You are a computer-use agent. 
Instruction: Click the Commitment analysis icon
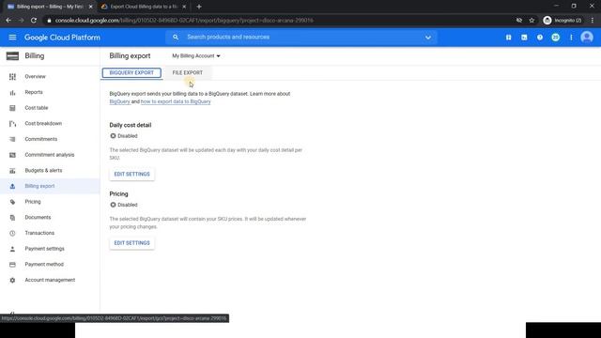pos(12,155)
